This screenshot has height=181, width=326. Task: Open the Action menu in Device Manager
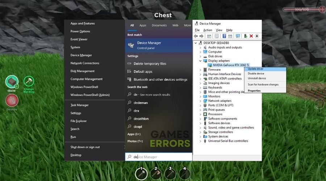click(x=208, y=30)
